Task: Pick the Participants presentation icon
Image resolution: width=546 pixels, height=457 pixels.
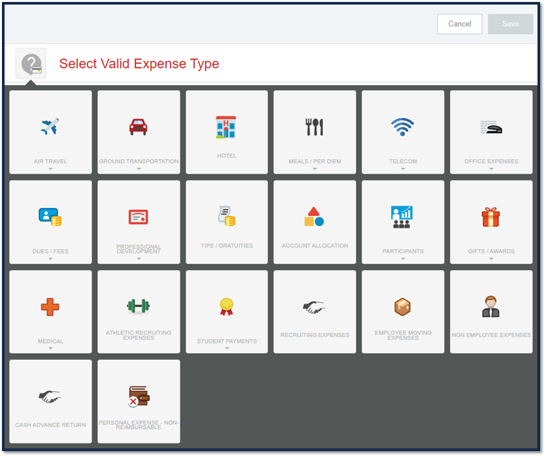Action: click(402, 217)
